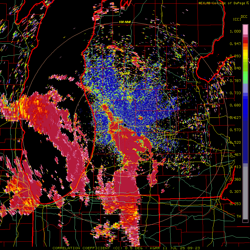The image size is (250, 250).
Task: Click the 100 NMI range ring label
Action: tap(125, 22)
